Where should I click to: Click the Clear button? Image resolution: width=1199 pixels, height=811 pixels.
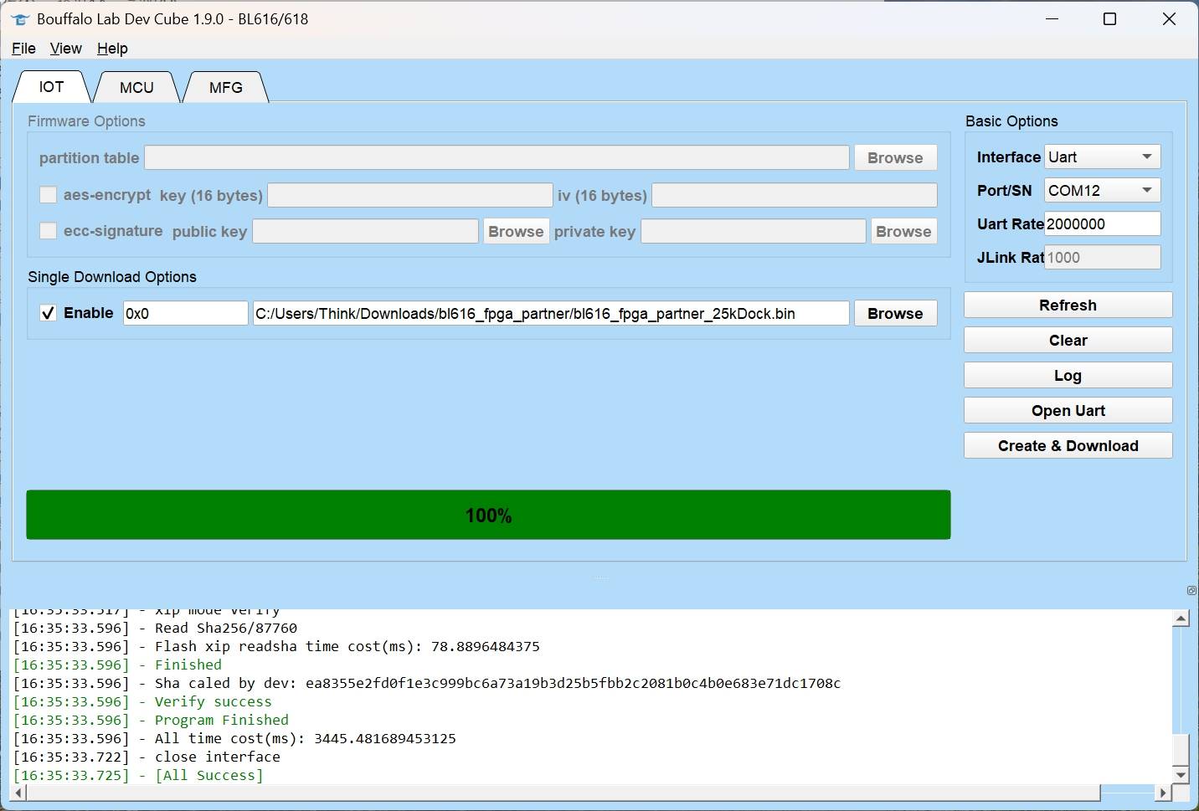(1068, 340)
